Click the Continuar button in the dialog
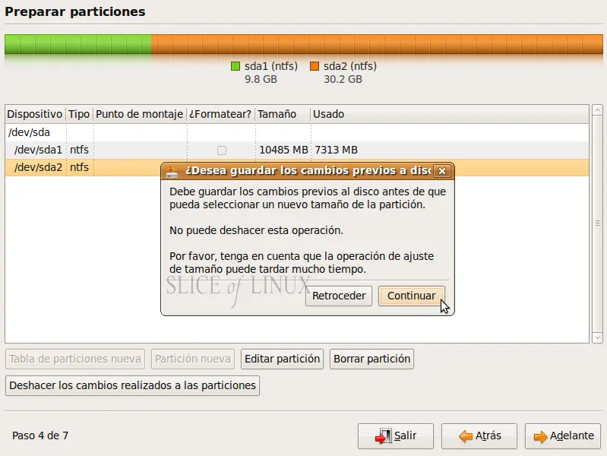 pos(411,296)
